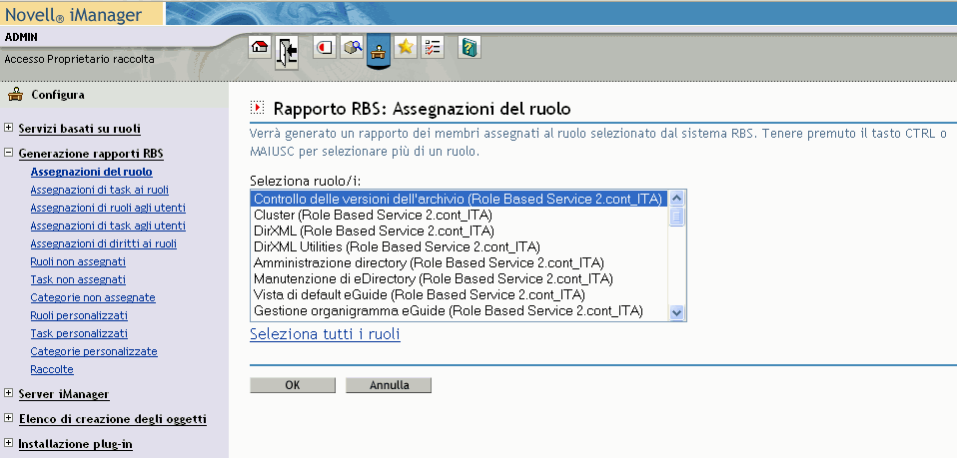Open Ruoli personalizzati report

tap(79, 316)
